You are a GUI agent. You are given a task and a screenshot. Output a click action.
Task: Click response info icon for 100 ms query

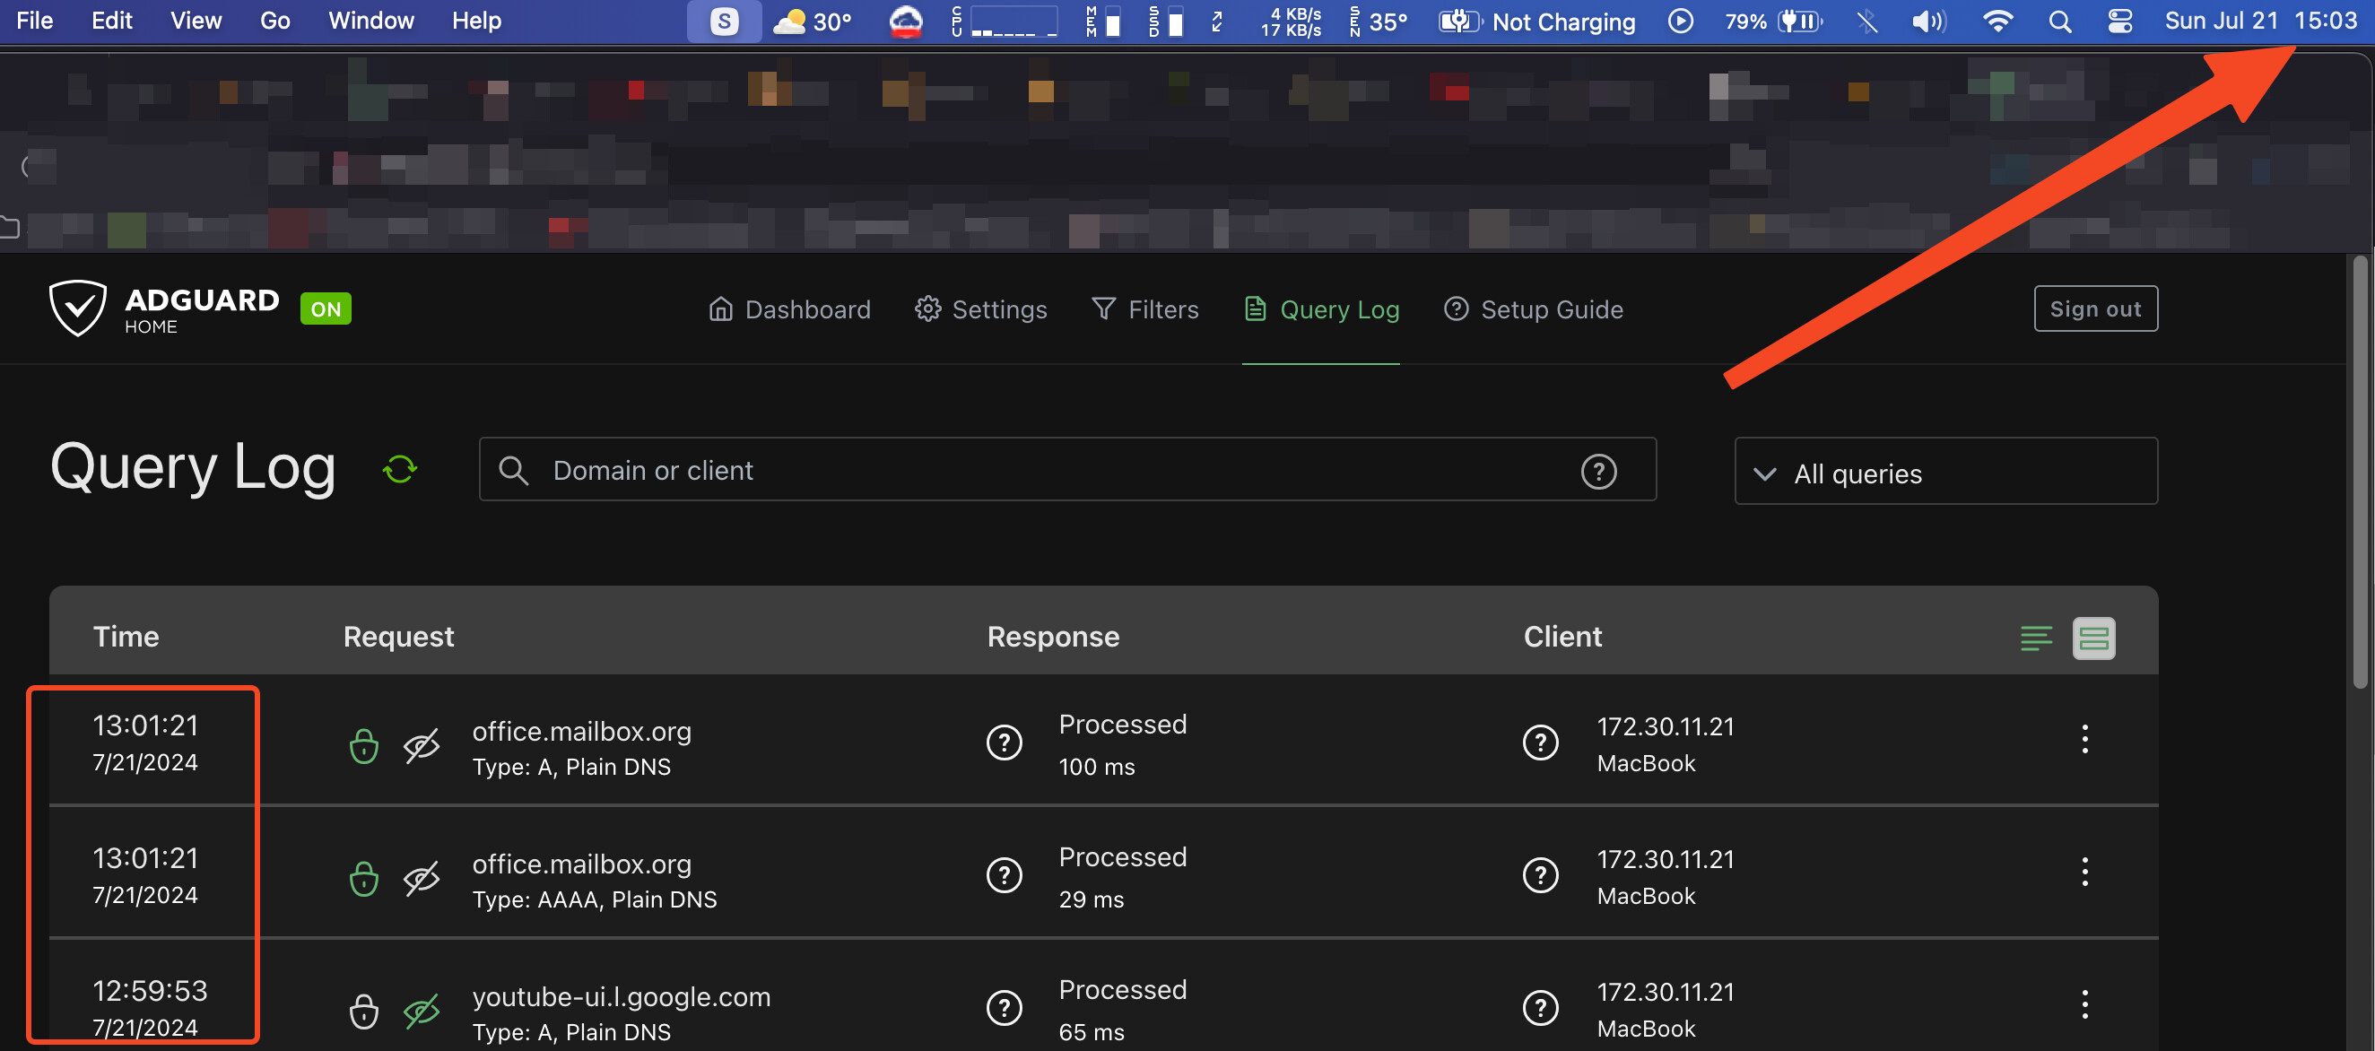[1004, 743]
